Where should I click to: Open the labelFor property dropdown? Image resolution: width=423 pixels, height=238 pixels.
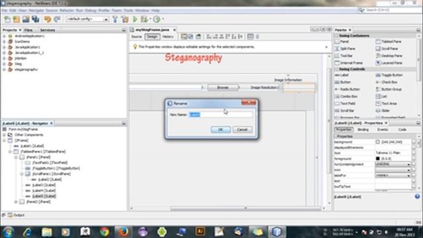point(393,175)
